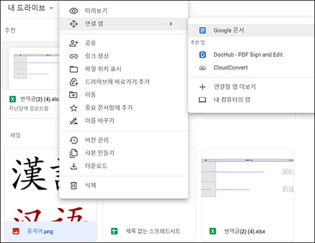Click the CloudConvert cloud icon
This screenshot has height=243, width=315.
point(202,68)
